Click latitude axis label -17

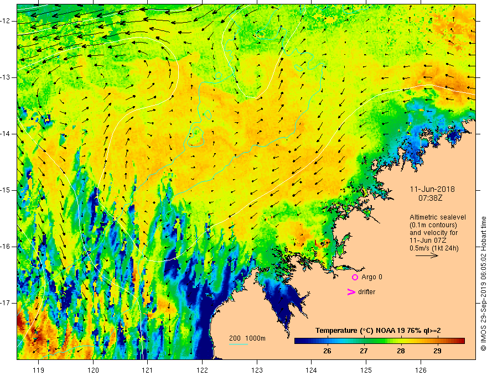[x=6, y=303]
